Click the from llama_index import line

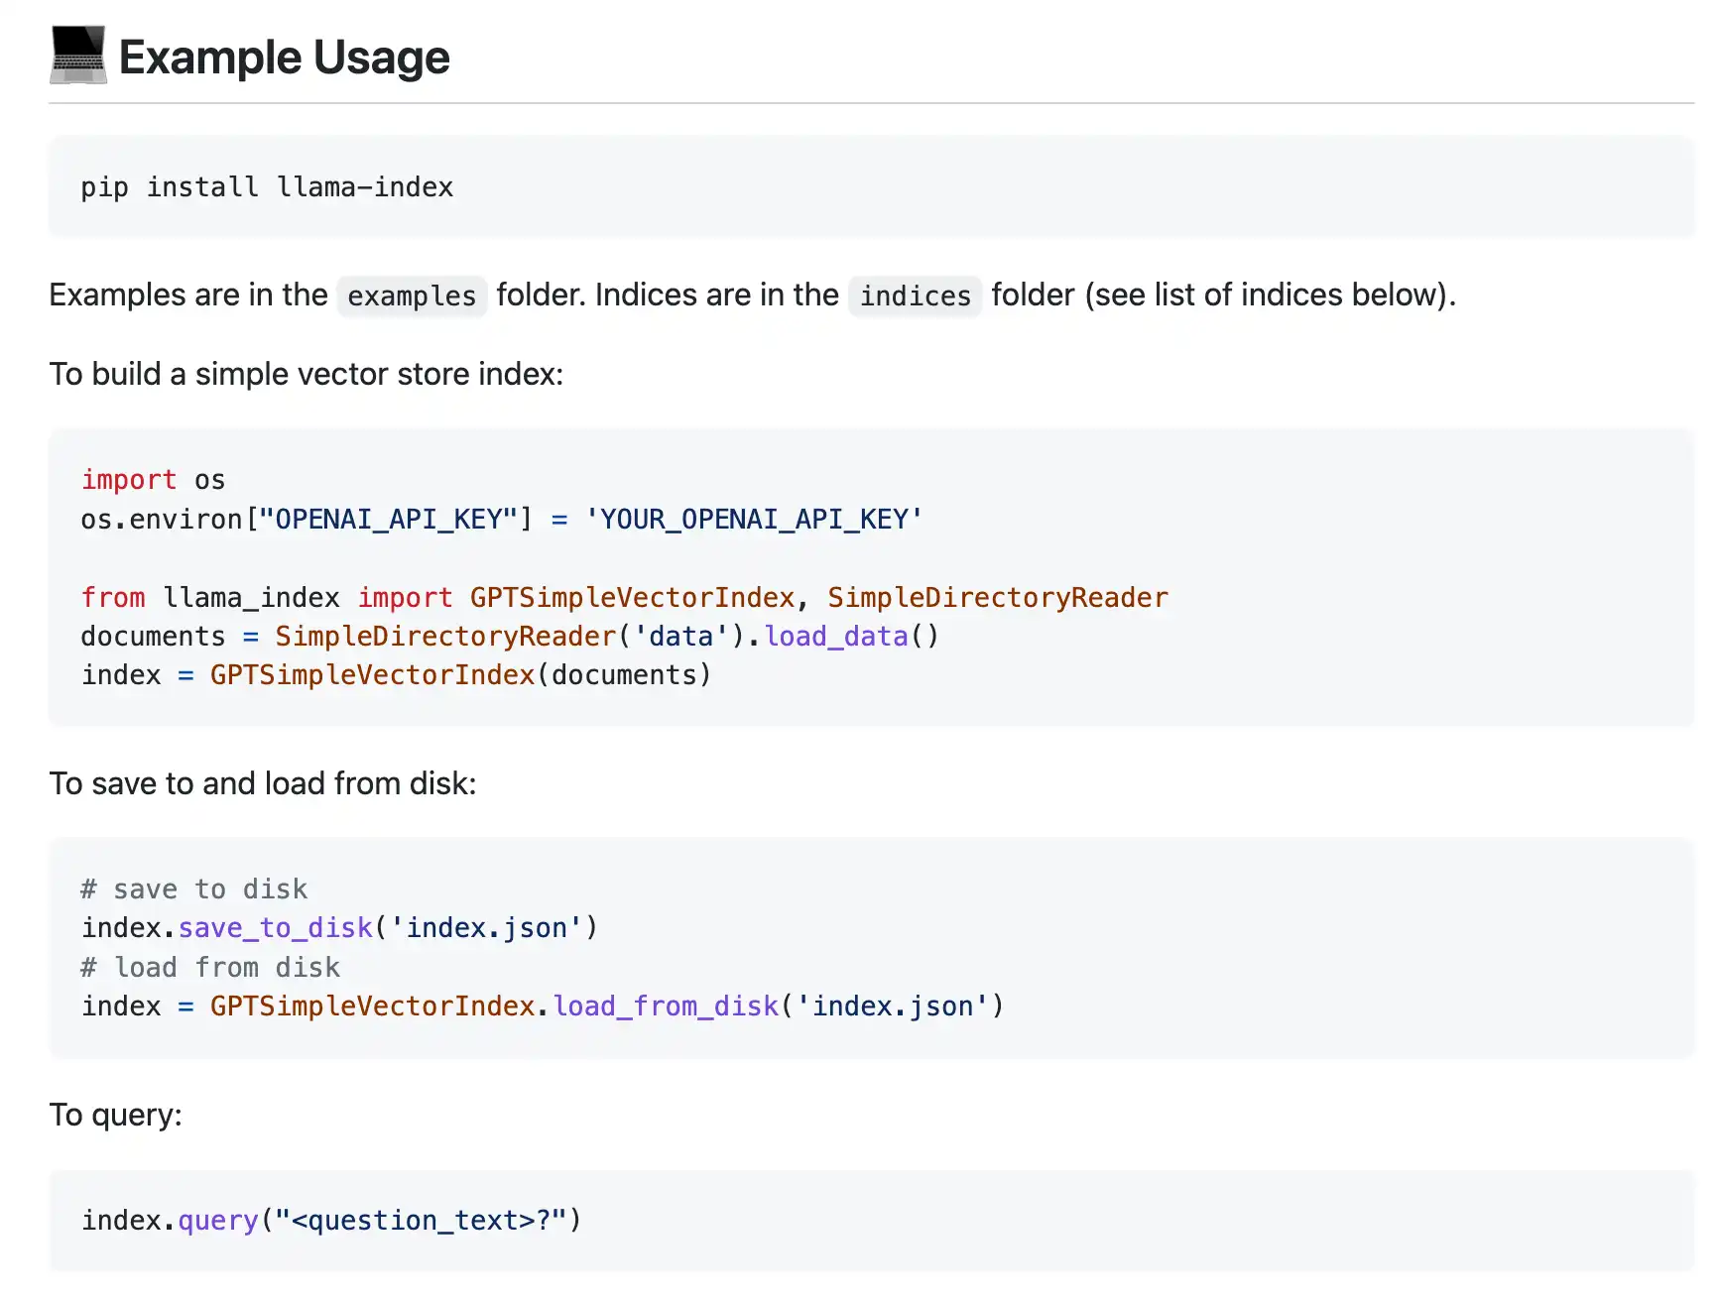(x=625, y=597)
